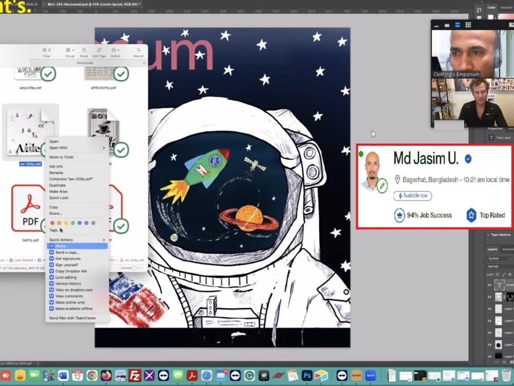Click the edit pencil on profile photo

coord(382,186)
